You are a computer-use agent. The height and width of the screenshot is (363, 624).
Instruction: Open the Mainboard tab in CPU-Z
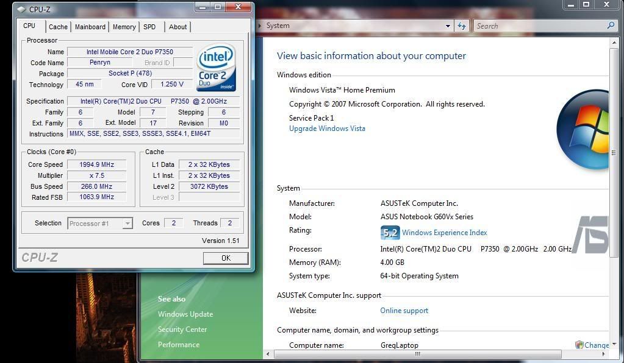click(x=90, y=27)
